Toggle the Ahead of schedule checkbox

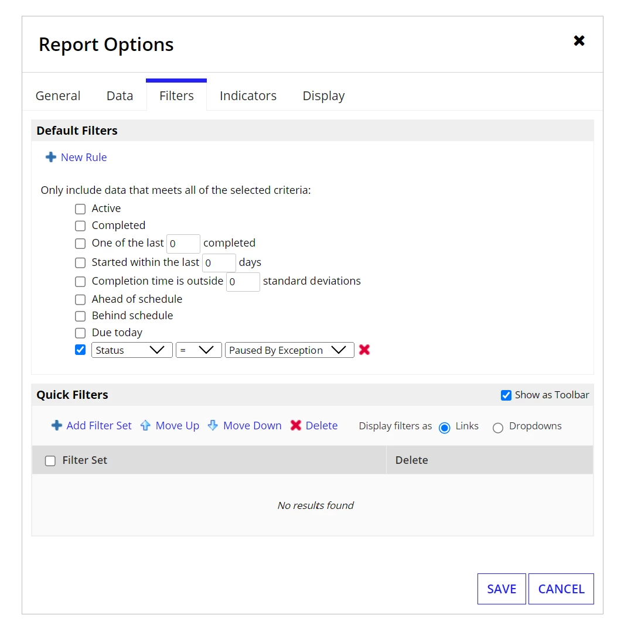pos(80,300)
